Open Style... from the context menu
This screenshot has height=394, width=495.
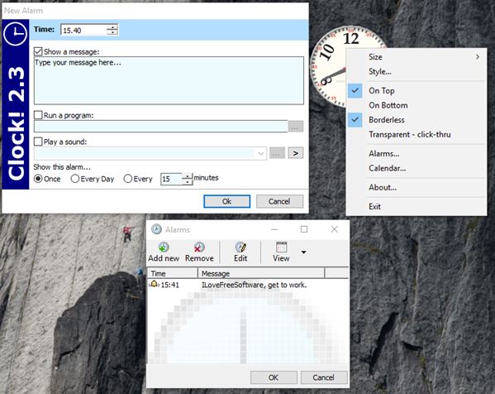tap(416, 71)
